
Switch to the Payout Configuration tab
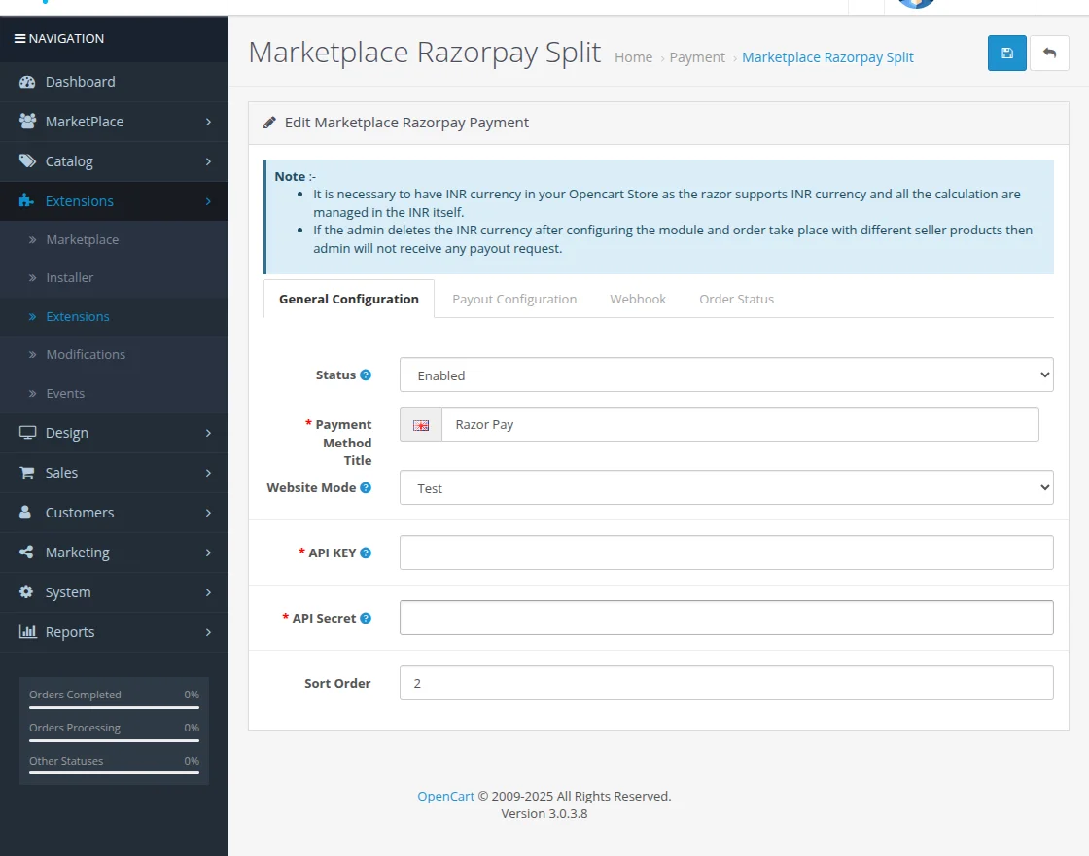click(x=514, y=299)
